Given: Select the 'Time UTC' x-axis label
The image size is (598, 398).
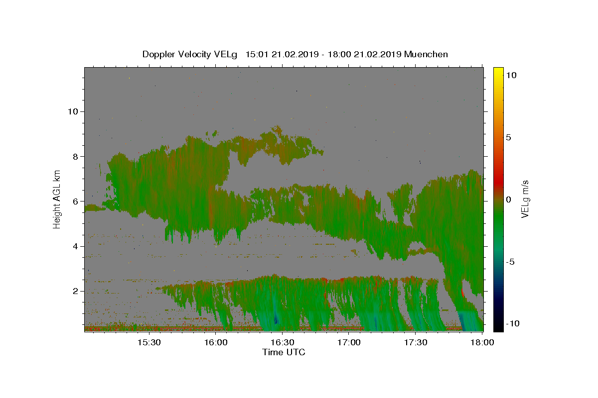Looking at the screenshot, I should click(x=284, y=352).
